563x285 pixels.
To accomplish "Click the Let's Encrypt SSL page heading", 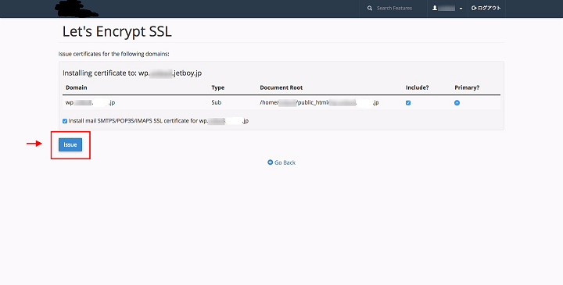I will (117, 31).
